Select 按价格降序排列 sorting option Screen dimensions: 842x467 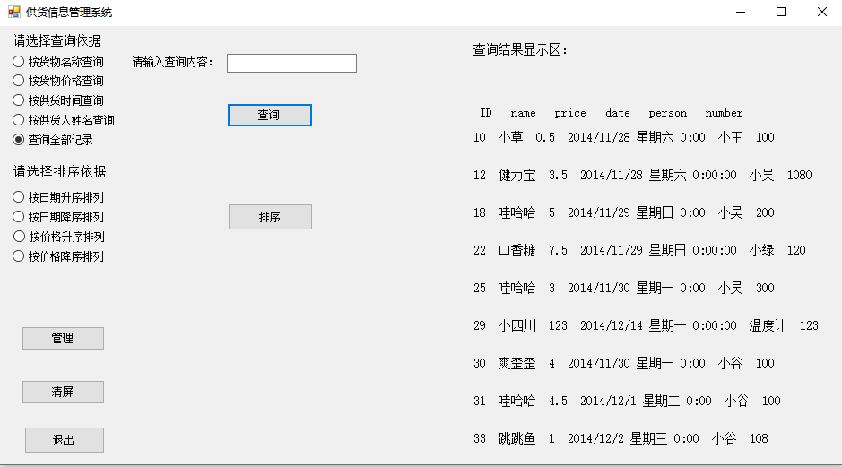tap(58, 256)
